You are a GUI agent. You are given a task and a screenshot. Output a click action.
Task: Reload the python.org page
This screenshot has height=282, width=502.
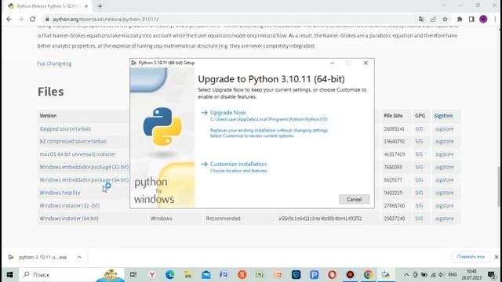33,19
